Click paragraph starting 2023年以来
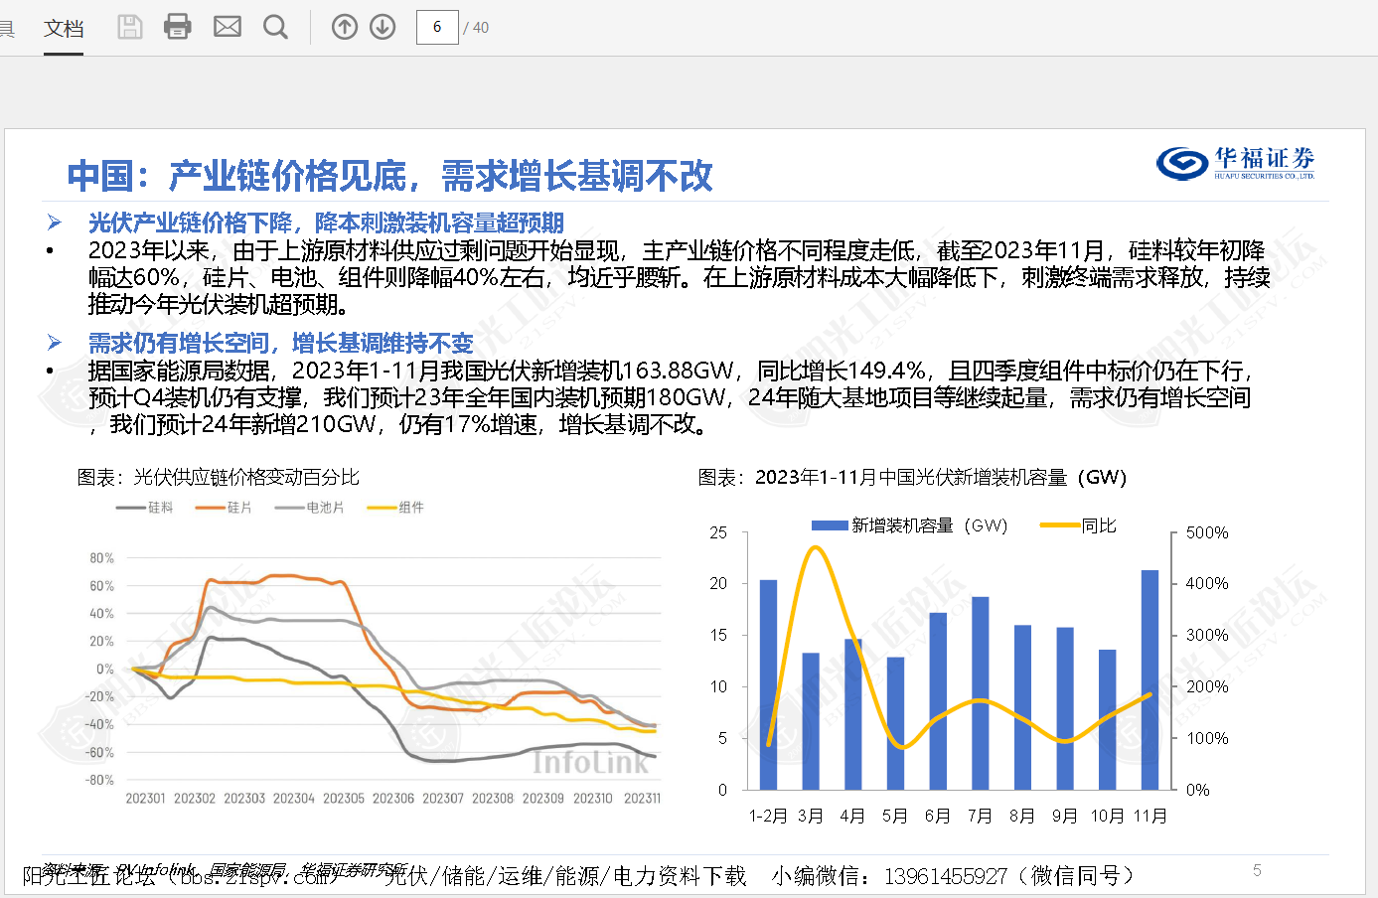Viewport: 1378px width, 898px height. click(680, 277)
